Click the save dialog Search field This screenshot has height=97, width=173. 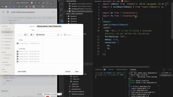(72, 35)
